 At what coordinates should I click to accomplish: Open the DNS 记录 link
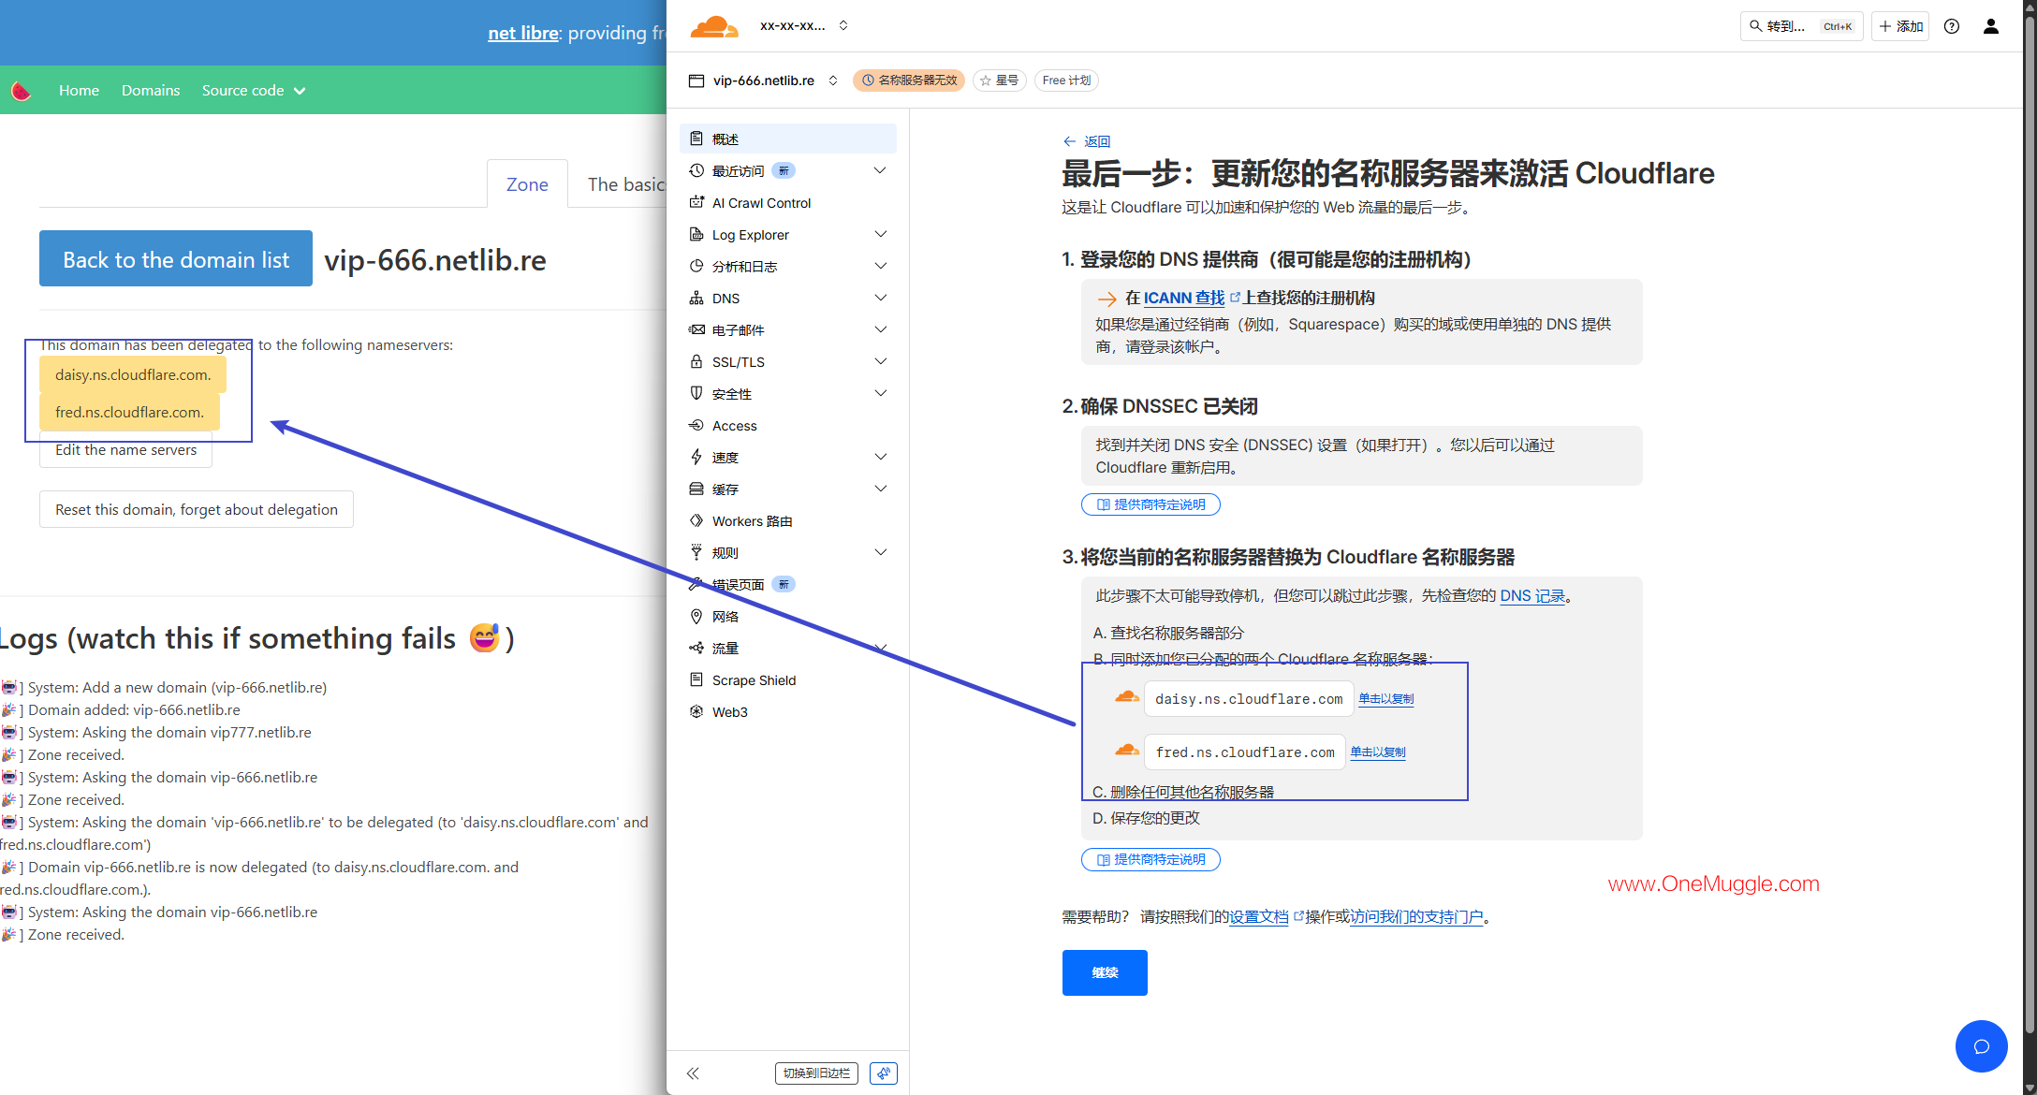[x=1532, y=596]
